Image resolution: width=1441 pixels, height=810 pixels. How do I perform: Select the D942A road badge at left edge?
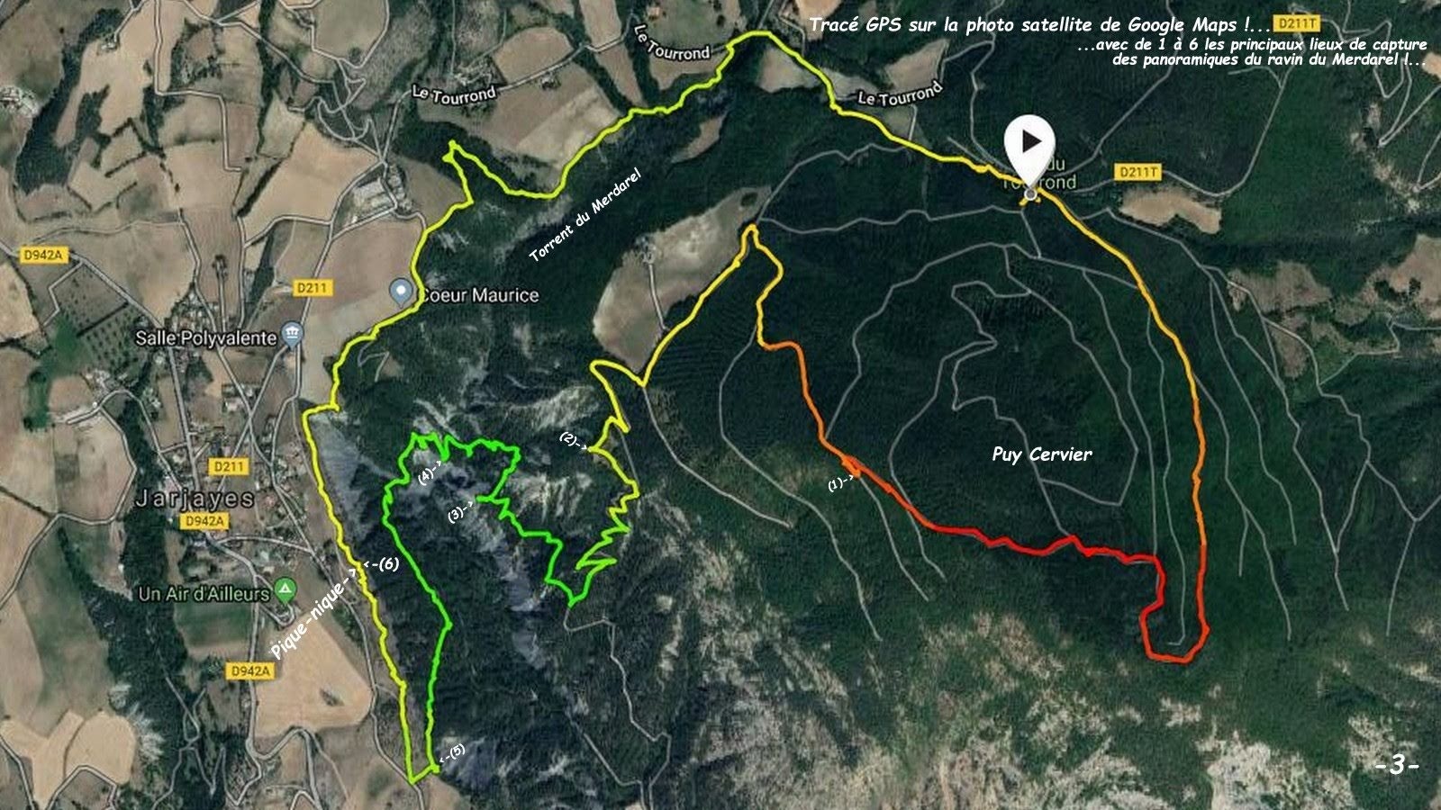coord(42,256)
